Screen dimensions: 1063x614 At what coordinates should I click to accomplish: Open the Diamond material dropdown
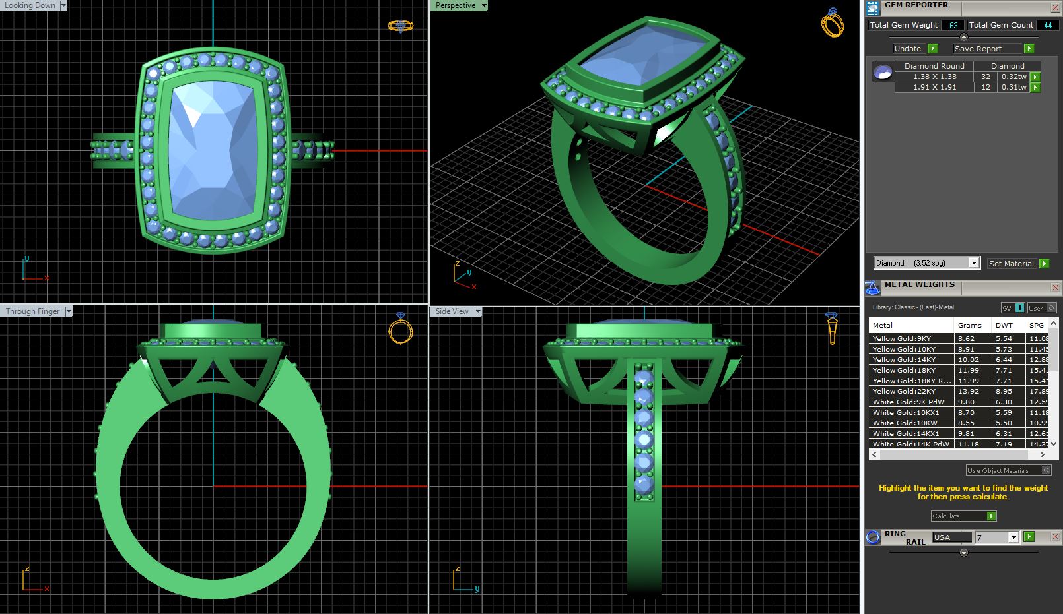(973, 263)
